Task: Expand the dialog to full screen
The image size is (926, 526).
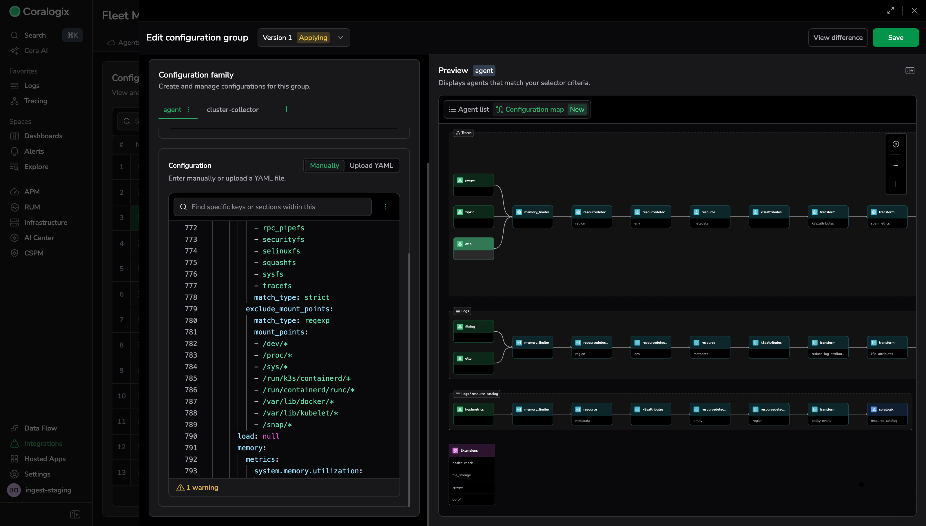Action: [x=891, y=10]
